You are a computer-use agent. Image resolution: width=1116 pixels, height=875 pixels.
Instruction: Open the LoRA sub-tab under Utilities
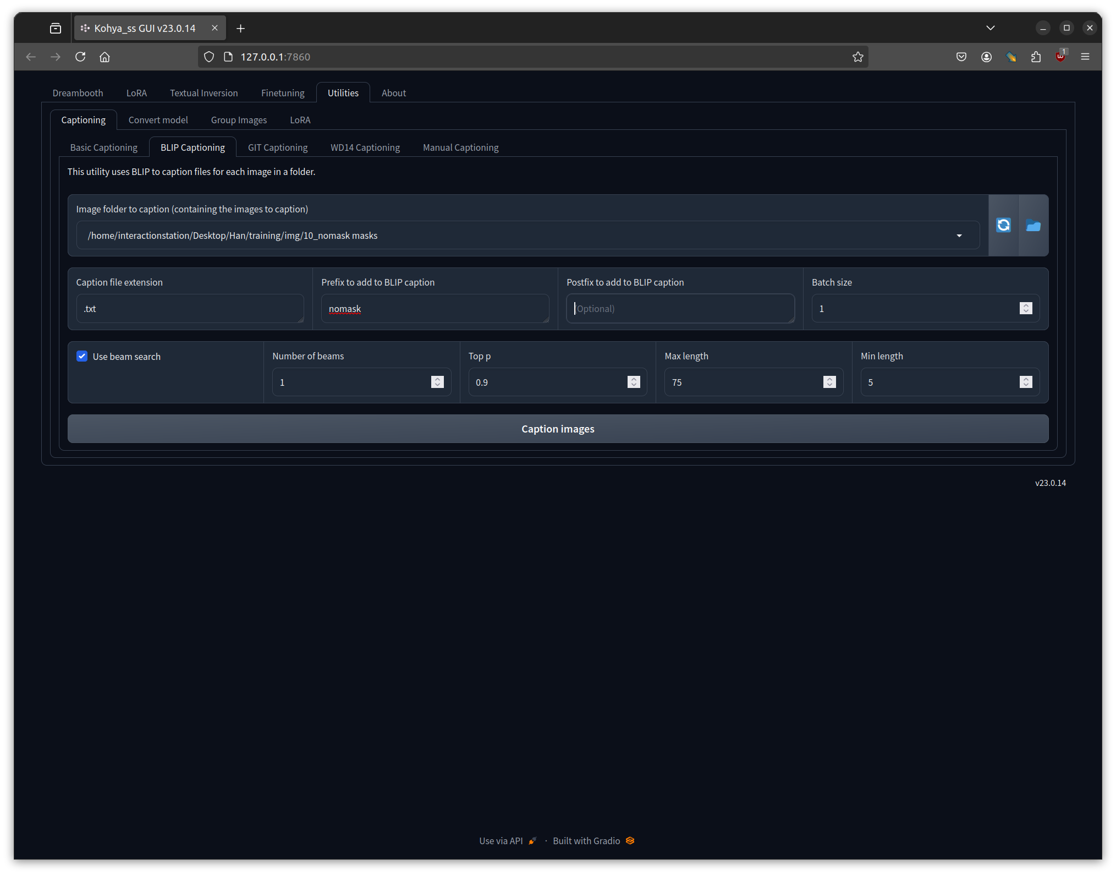300,120
